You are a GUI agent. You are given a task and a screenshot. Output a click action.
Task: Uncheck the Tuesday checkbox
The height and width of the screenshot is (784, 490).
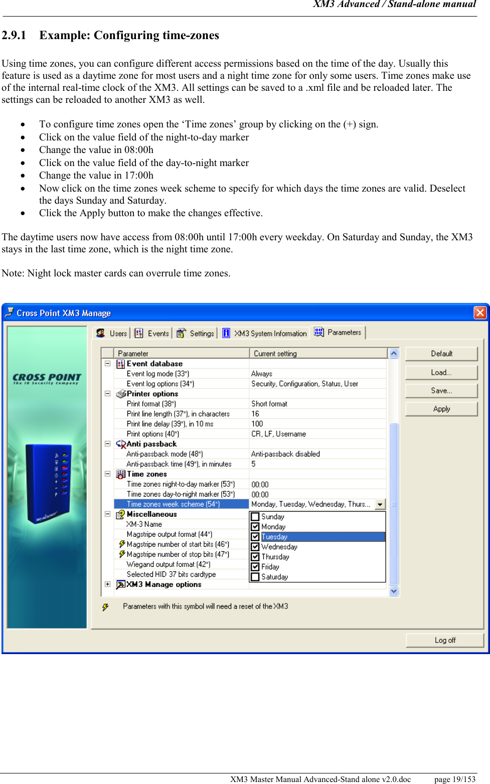pyautogui.click(x=255, y=537)
